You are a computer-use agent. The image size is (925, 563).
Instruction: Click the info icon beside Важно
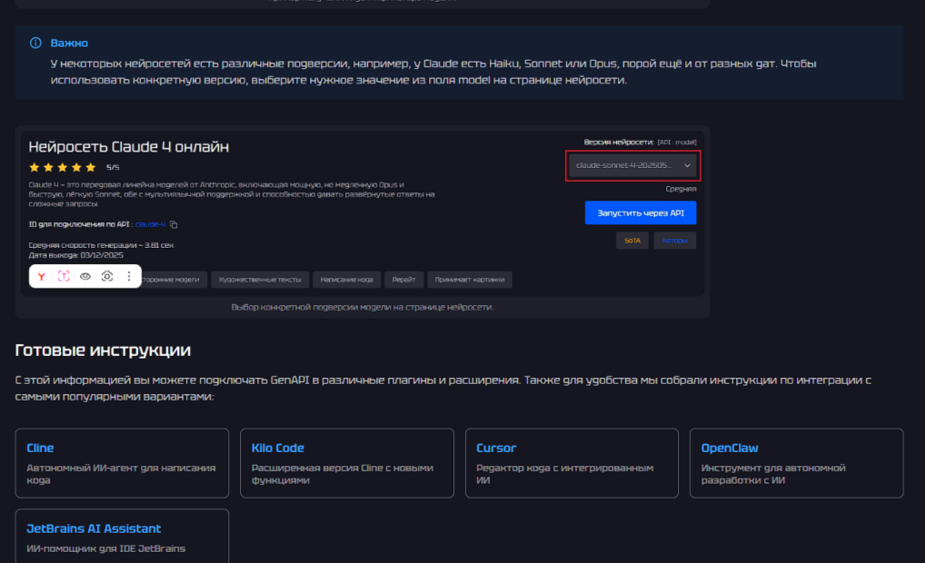[35, 43]
